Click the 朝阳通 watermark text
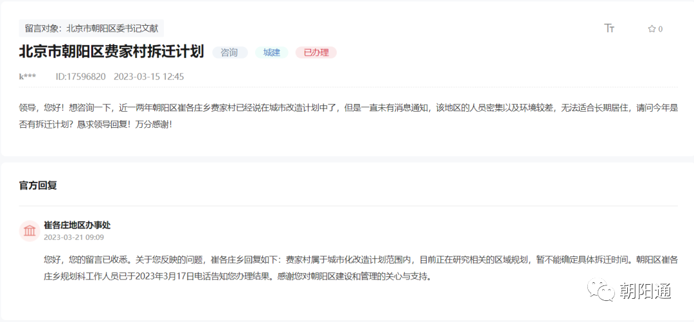The width and height of the screenshot is (694, 322). point(645,291)
